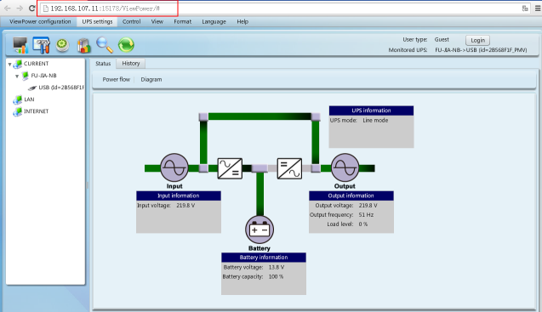Open the UPS settings tools icon
542x312 pixels.
41,45
